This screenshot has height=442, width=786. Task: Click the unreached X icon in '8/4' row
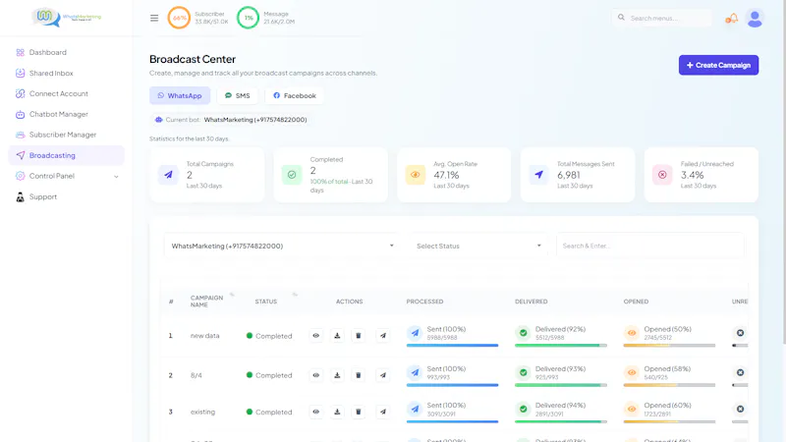pos(740,372)
